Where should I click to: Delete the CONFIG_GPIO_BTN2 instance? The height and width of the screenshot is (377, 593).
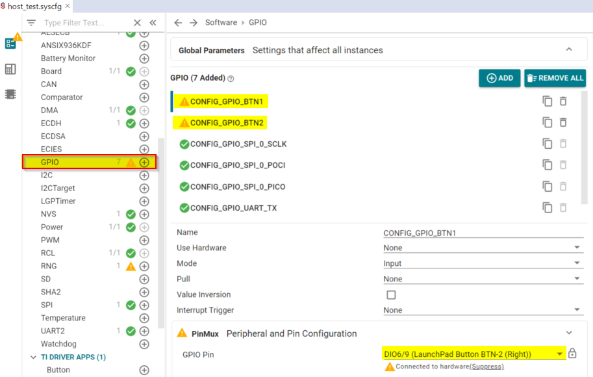tap(563, 123)
